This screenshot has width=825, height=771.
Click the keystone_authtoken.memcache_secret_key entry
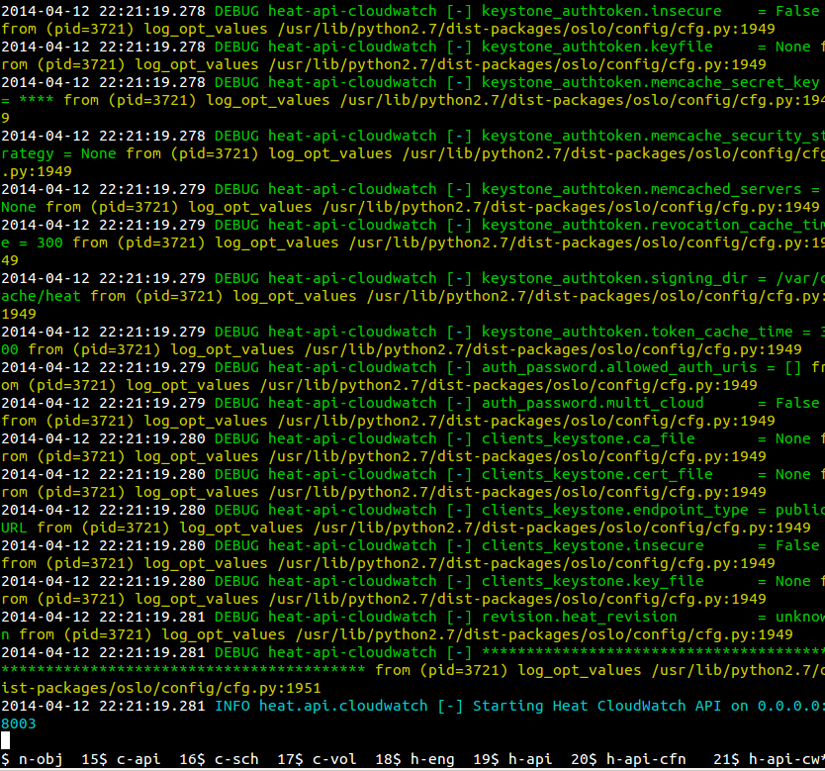coord(650,82)
